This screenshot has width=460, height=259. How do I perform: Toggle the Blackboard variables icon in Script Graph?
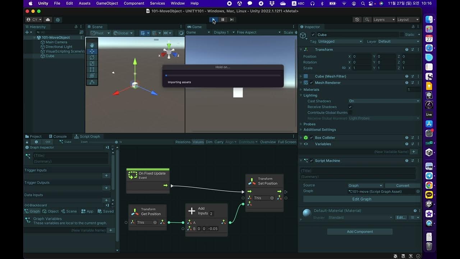click(x=48, y=142)
